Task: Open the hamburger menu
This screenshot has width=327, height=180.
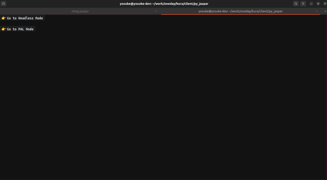Action: tap(303, 4)
